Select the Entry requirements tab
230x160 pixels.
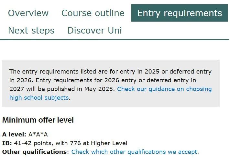click(x=180, y=13)
